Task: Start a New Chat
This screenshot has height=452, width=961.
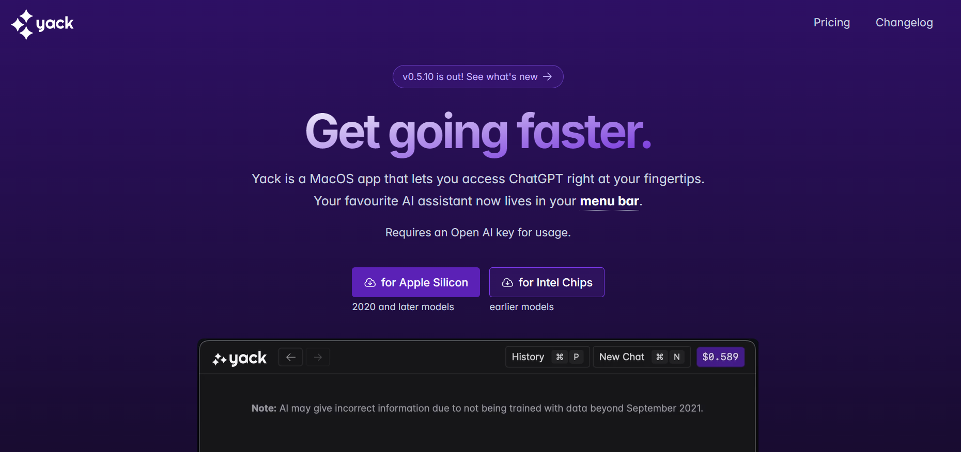Action: point(622,357)
